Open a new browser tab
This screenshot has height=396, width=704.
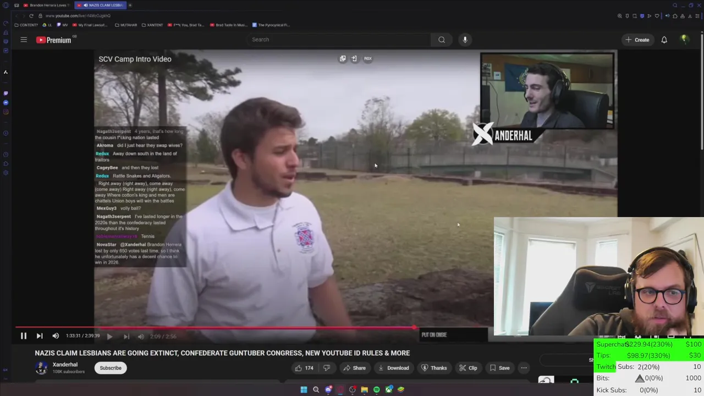[x=130, y=5]
